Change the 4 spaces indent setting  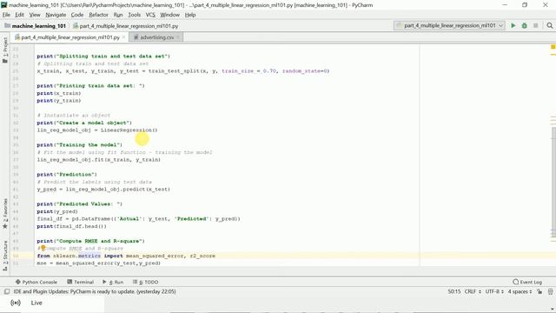coord(520,292)
